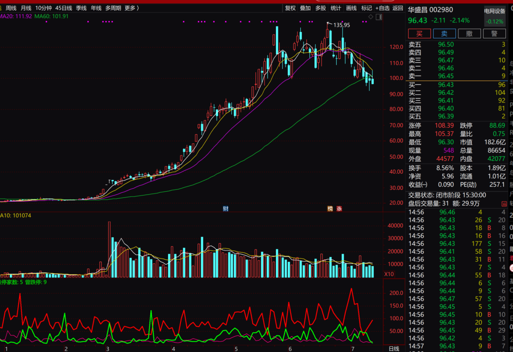Add the stock via +自选
This screenshot has height=352, width=513.
pyautogui.click(x=382, y=8)
